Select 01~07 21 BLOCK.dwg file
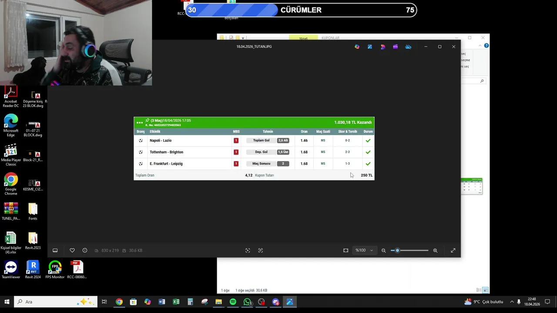557x313 pixels. coord(33,128)
